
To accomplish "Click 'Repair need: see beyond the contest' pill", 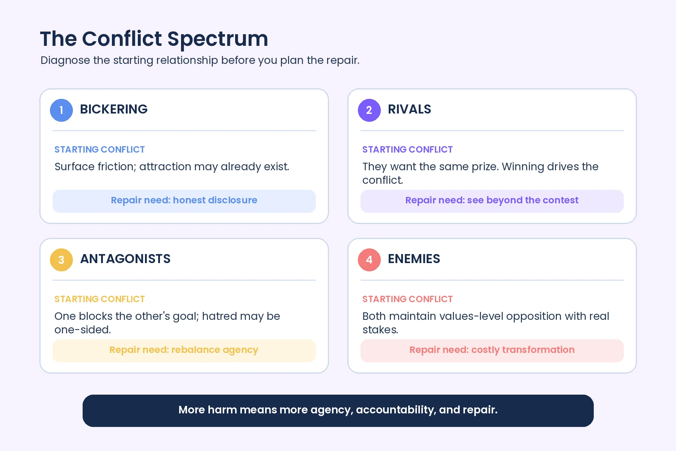I will point(492,201).
